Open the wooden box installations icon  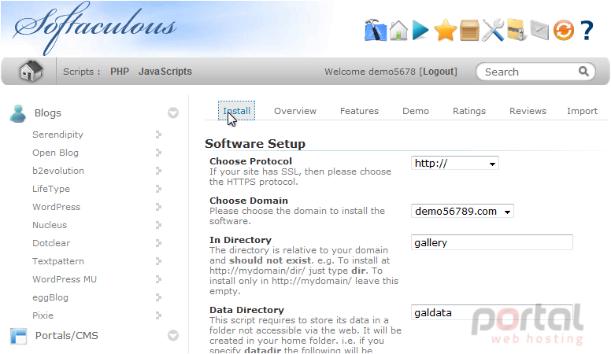[469, 31]
